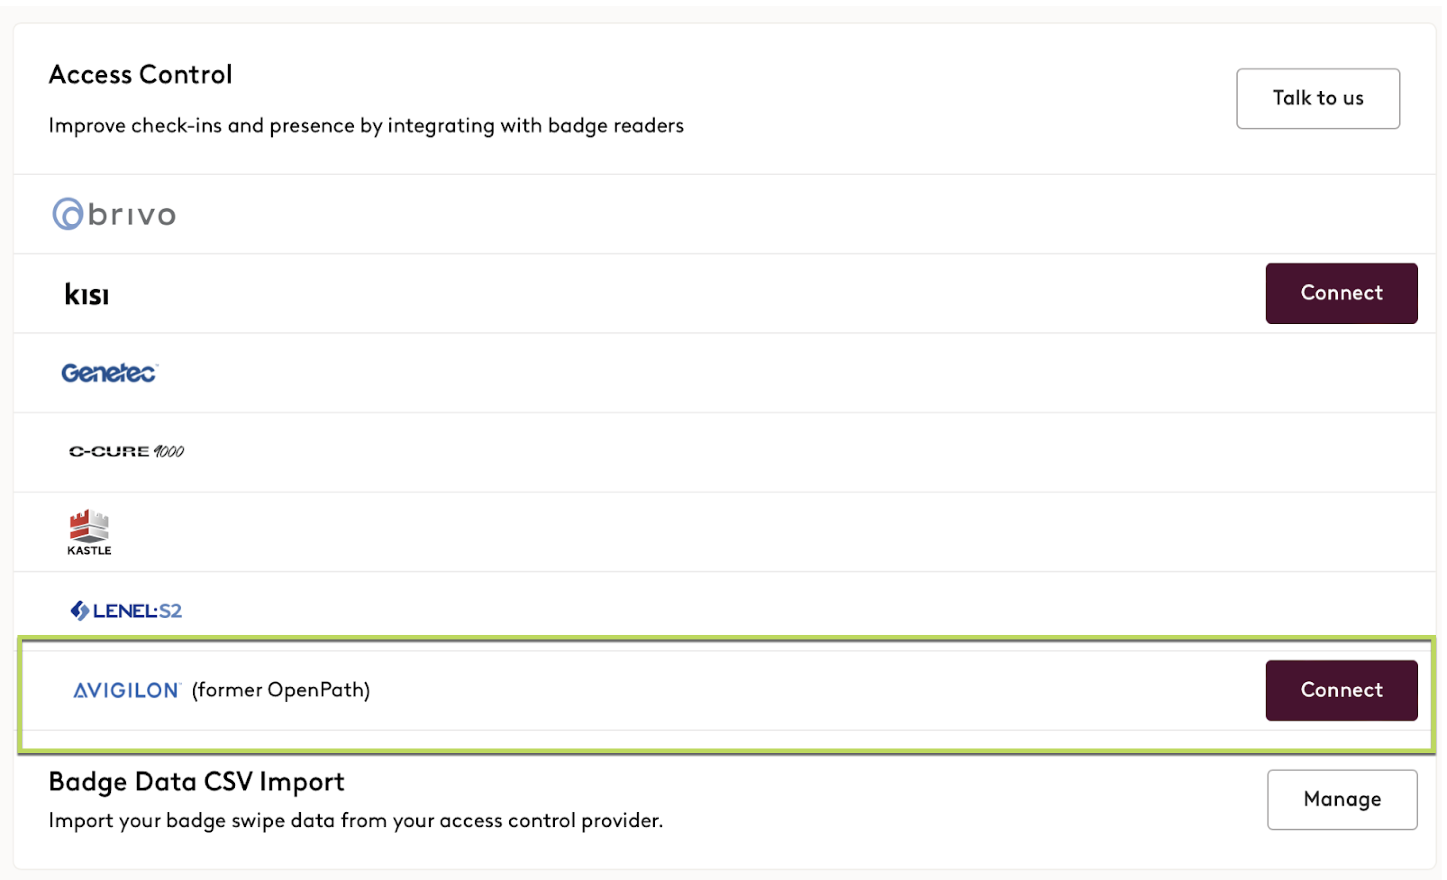Click the C-CURE 9000 logo
This screenshot has width=1447, height=880.
click(x=126, y=451)
